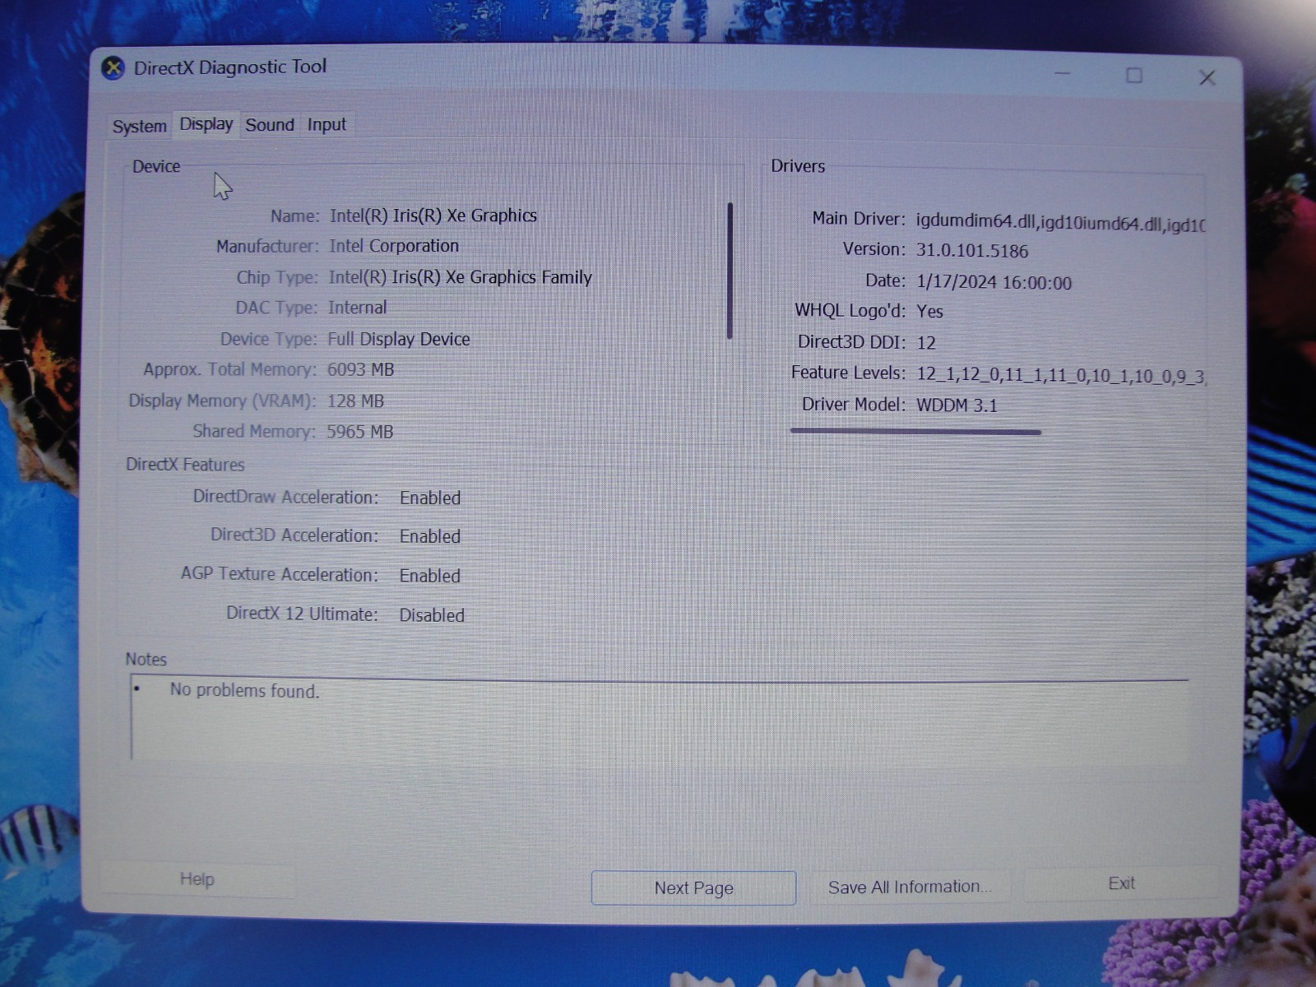Click 'Intel(R) Iris(R) Xe Graphics Family' chip type
The image size is (1316, 987).
pyautogui.click(x=460, y=277)
